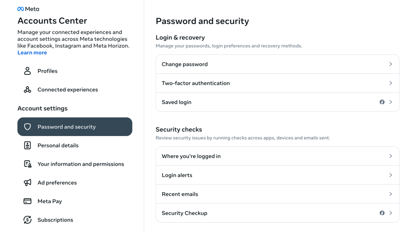The height and width of the screenshot is (233, 420).
Task: Click the Profiles person icon
Action: click(28, 71)
